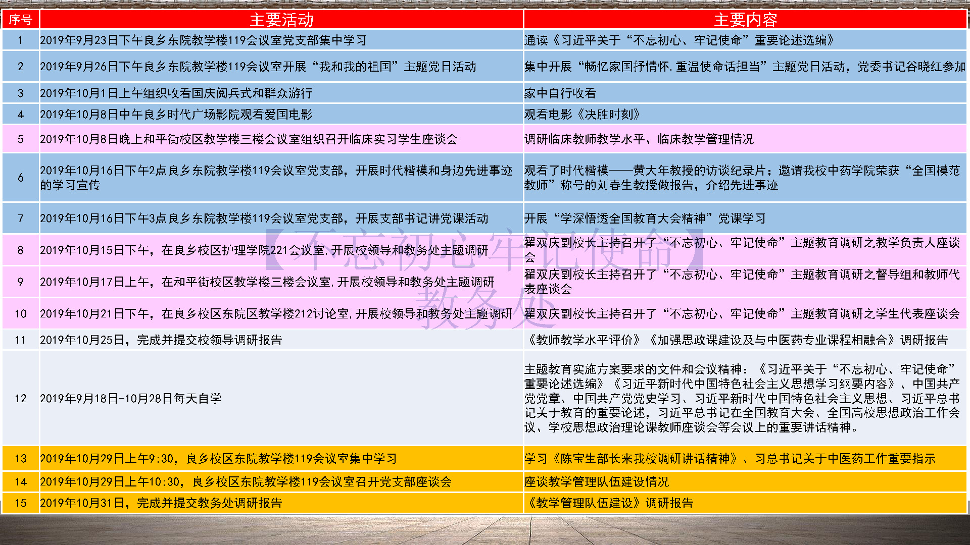Select the 东院区教学楼212讨论室 activity cell
Image resolution: width=970 pixels, height=545 pixels.
tap(276, 314)
